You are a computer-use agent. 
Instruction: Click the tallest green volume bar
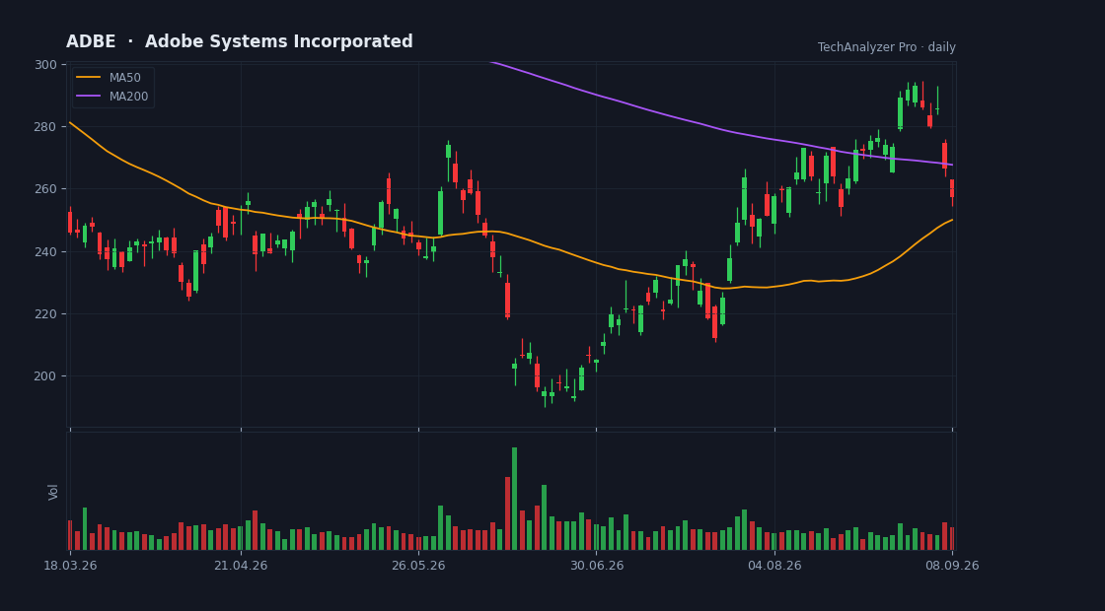(514, 499)
